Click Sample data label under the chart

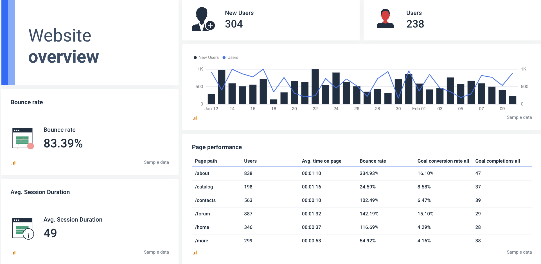(x=519, y=117)
